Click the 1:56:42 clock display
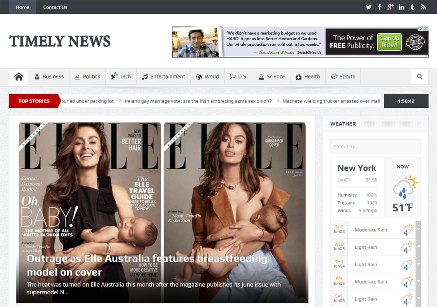This screenshot has height=307, width=437. (x=406, y=101)
